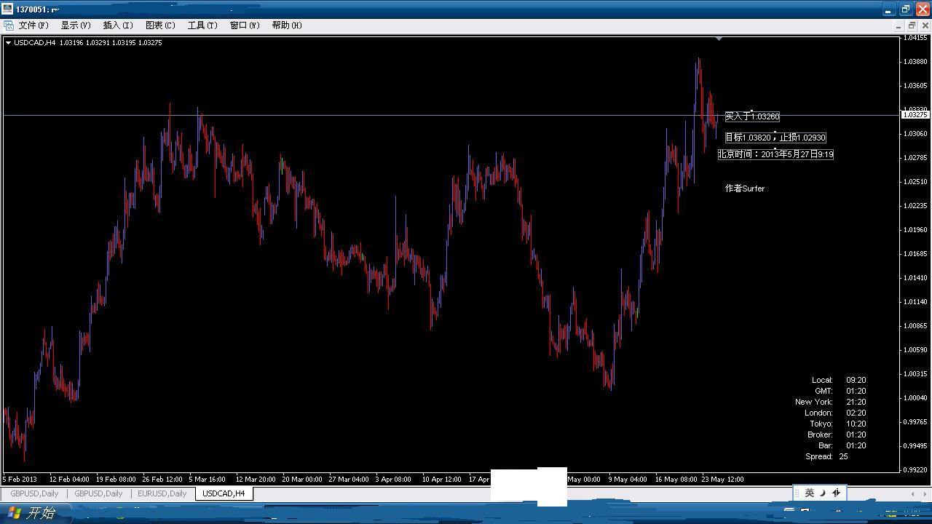Expand the USDCAD,H4 chart title triangle

(8, 43)
